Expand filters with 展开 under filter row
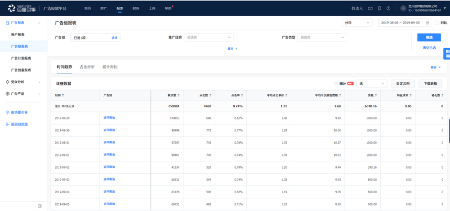 click(x=233, y=49)
